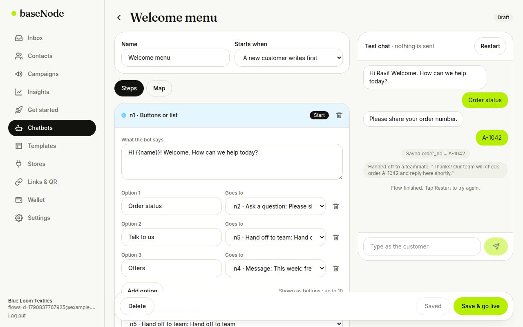Screen dimensions: 523x327
Task: Click the Stores plug icon
Action: click(x=19, y=164)
